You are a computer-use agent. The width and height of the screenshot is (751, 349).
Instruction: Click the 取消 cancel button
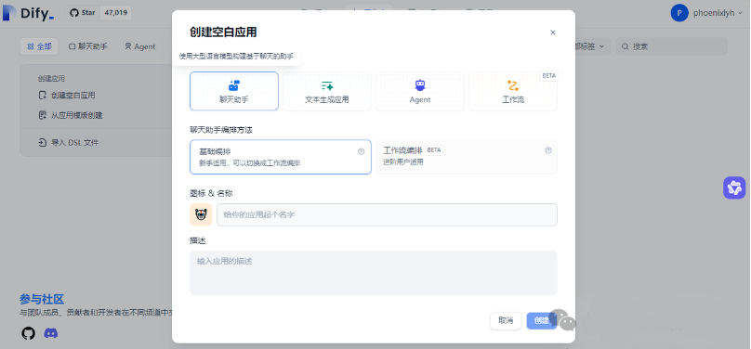tap(506, 321)
